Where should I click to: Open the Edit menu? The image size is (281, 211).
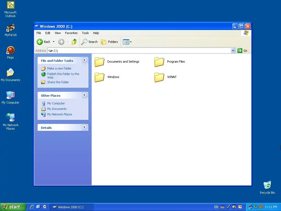[48, 33]
